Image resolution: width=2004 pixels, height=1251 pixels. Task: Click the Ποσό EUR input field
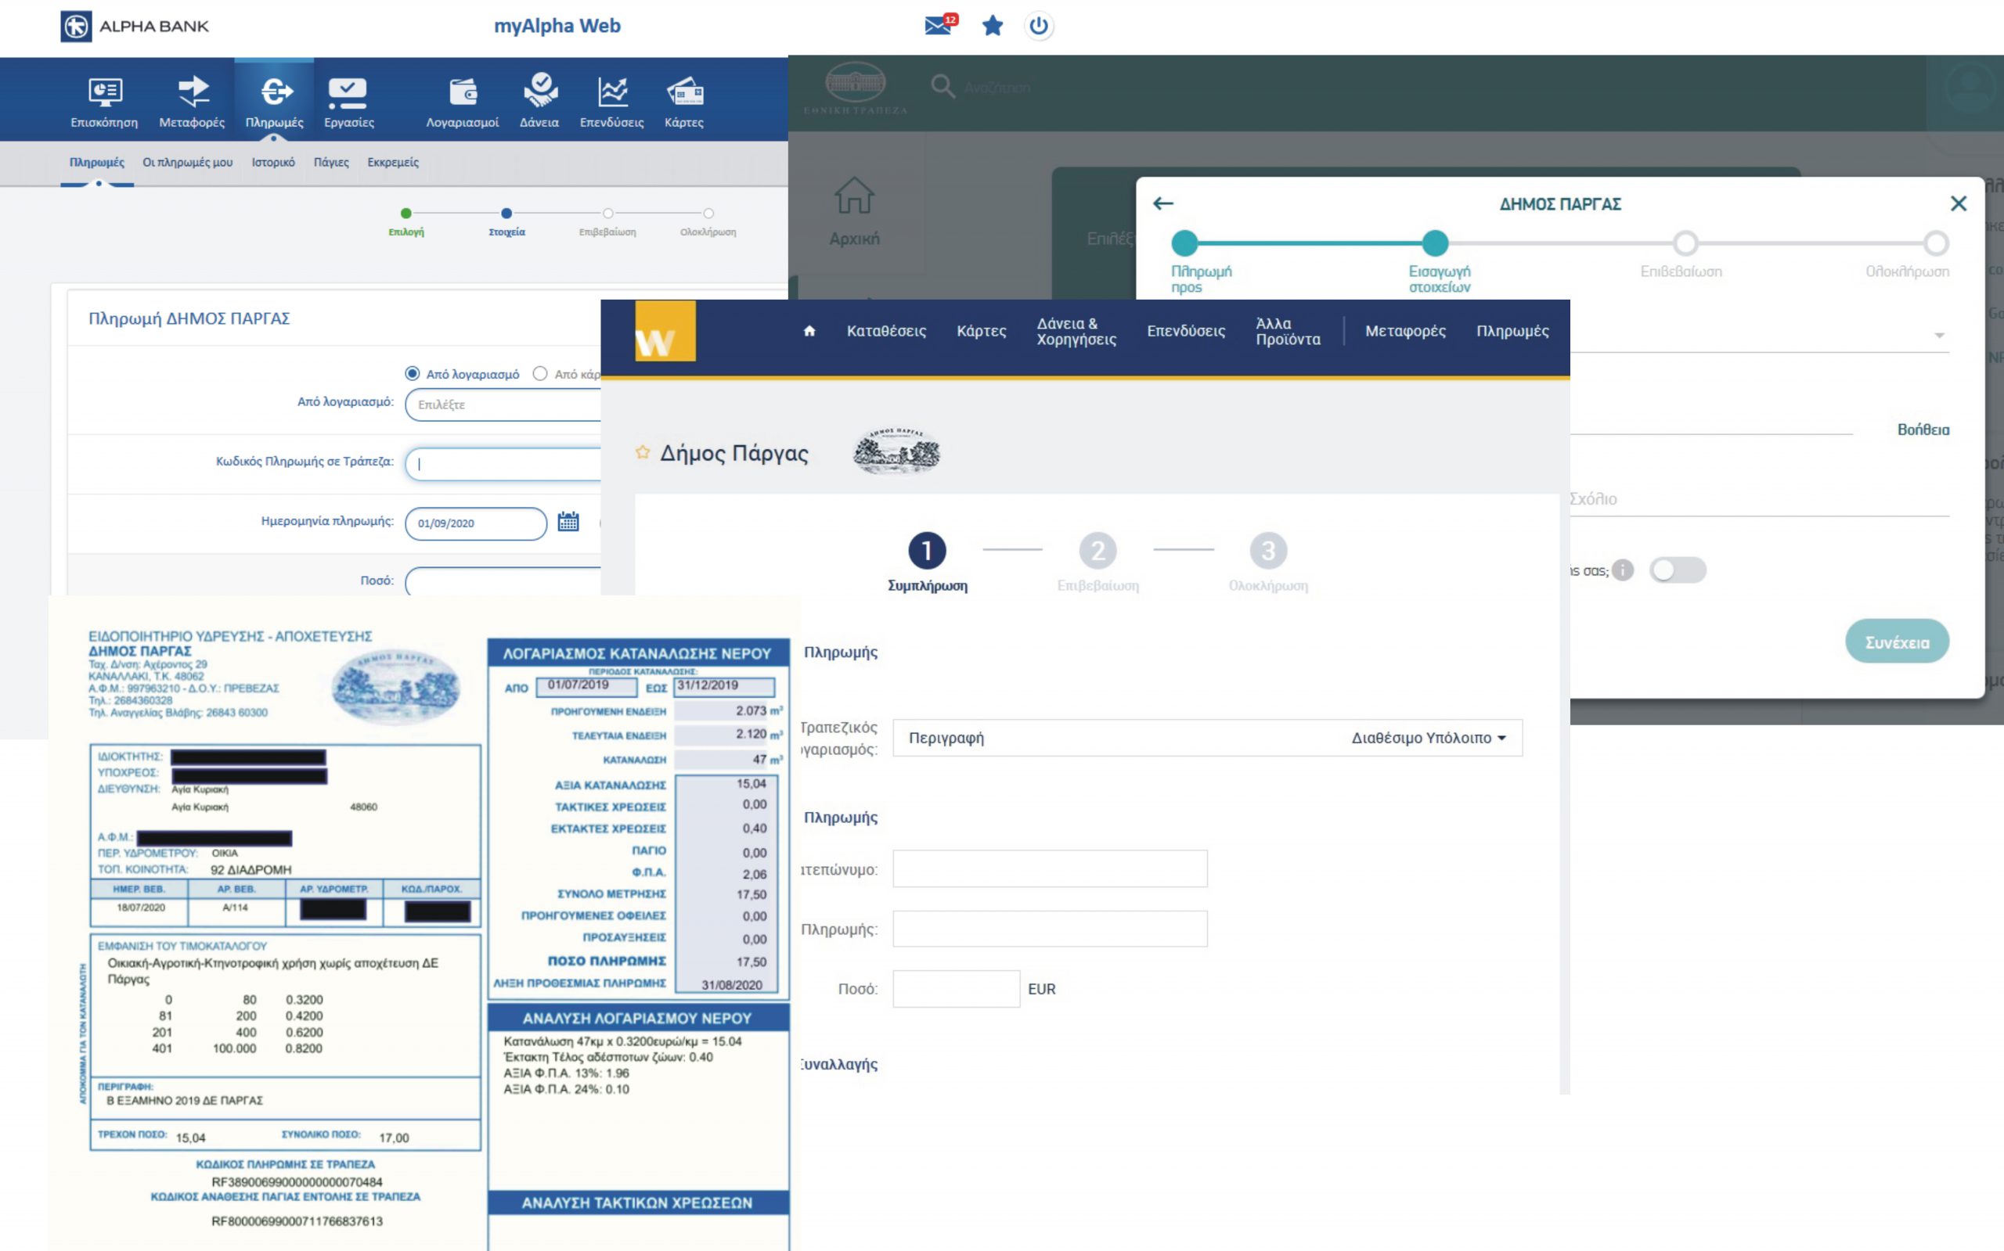955,988
